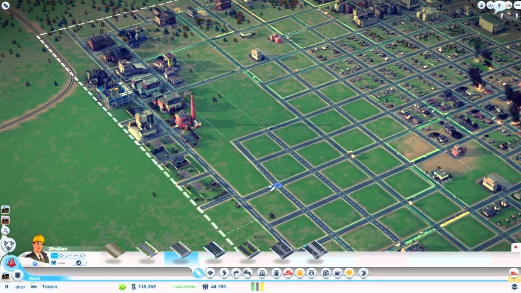The image size is (521, 293).
Task: Open the Sewage pipe menu icon
Action: [x=247, y=273]
